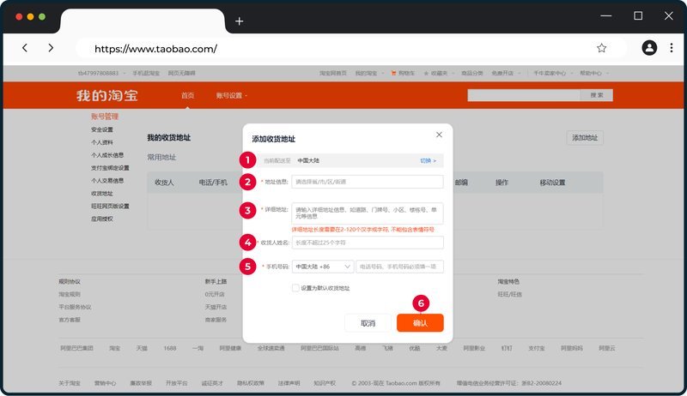Click the 手机逛淘宝 link
The image size is (687, 396).
[x=146, y=73]
